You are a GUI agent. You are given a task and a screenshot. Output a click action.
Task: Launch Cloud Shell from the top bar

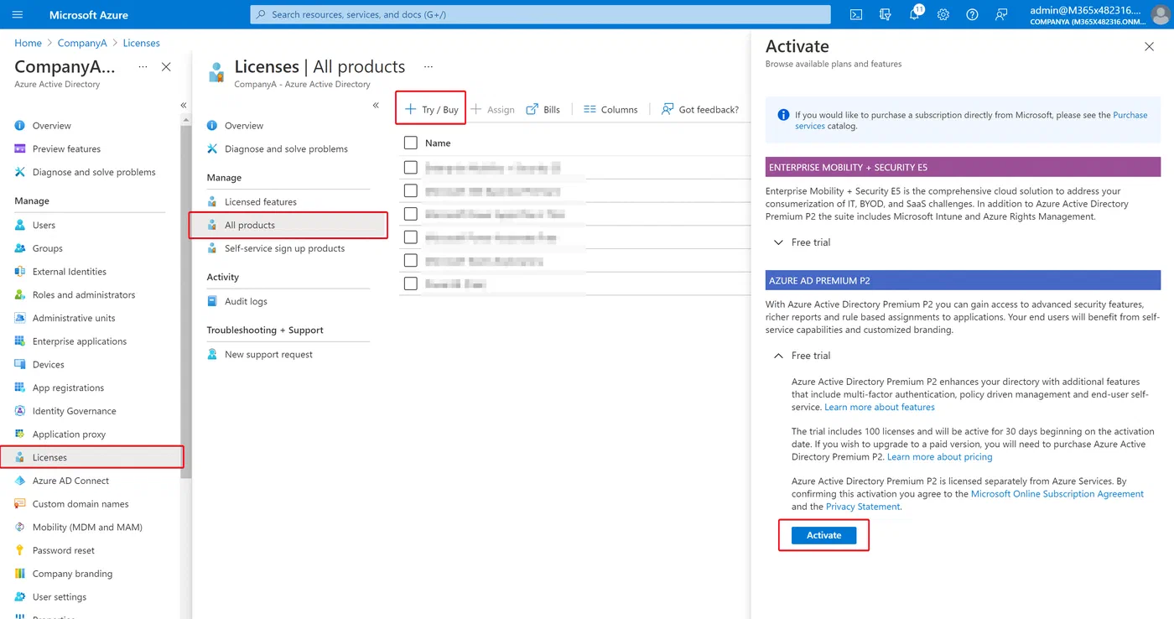click(856, 14)
